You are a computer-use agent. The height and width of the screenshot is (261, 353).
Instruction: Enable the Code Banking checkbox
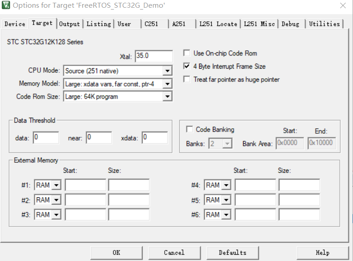(189, 130)
